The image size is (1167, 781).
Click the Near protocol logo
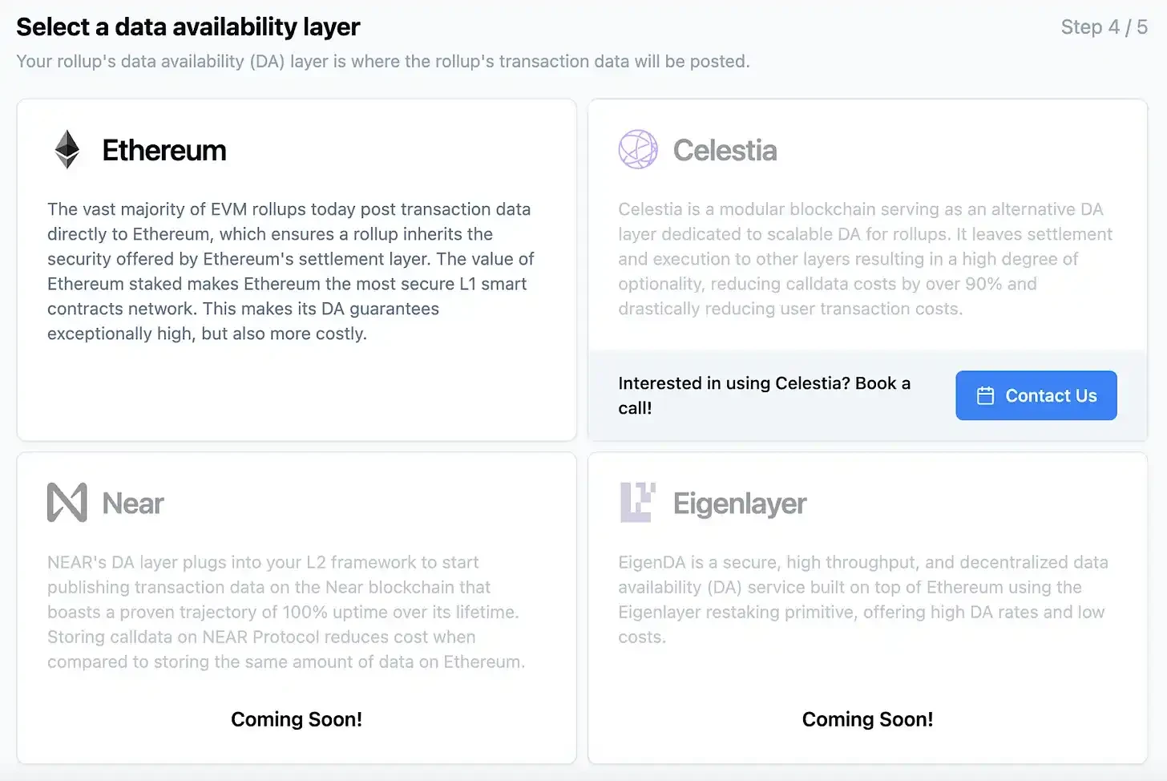[x=67, y=502]
